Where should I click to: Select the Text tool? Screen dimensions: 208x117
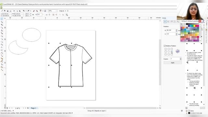pos(2,47)
